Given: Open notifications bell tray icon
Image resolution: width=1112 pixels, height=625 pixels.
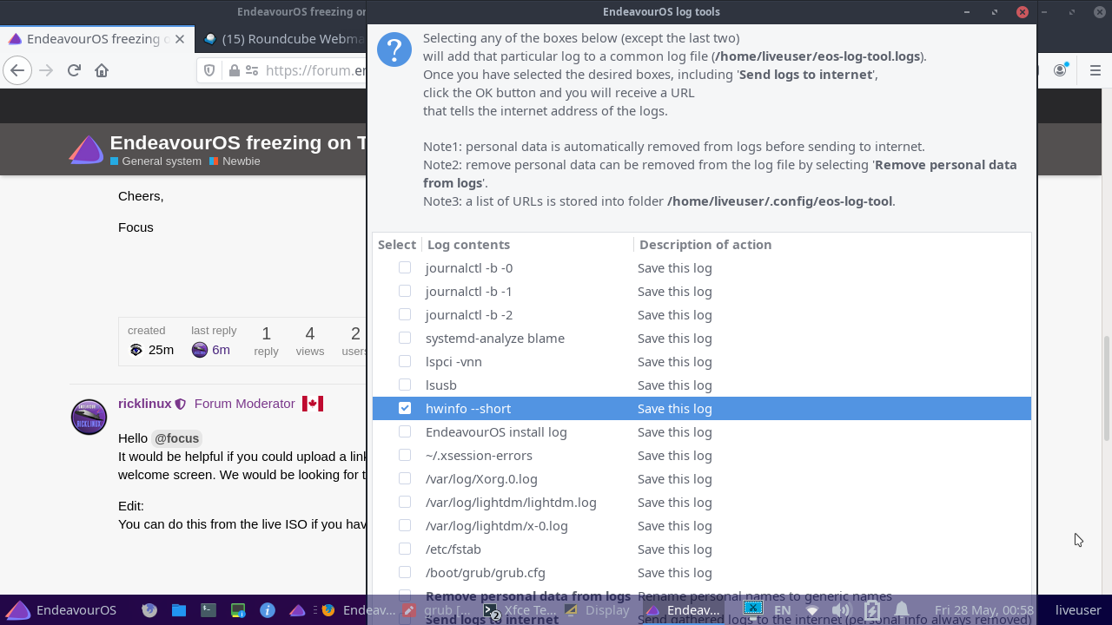Looking at the screenshot, I should point(902,610).
